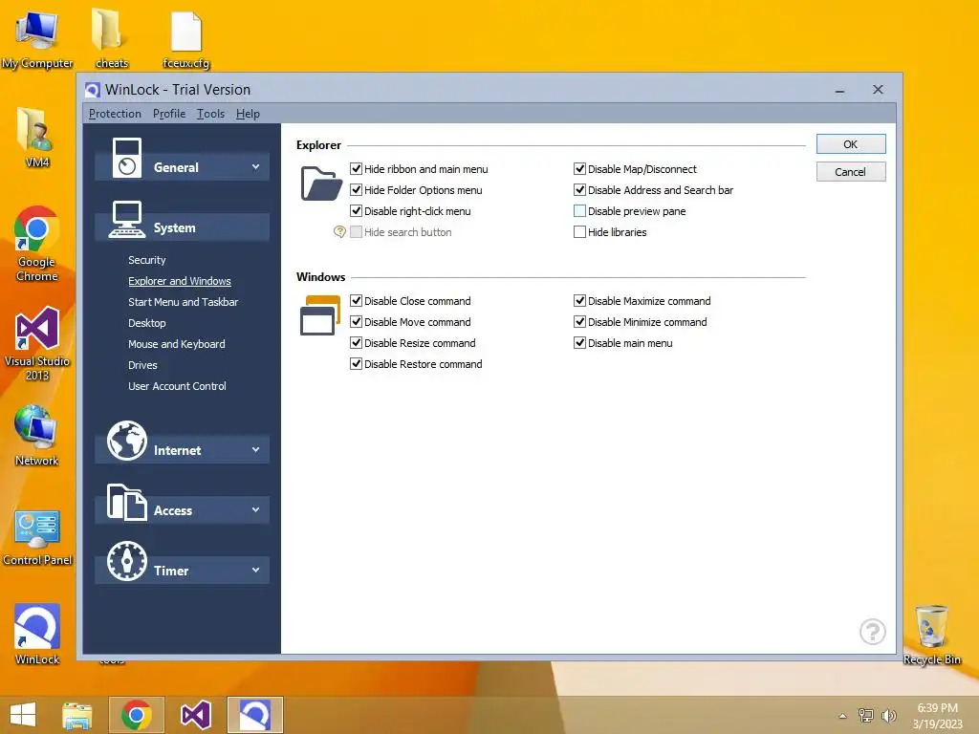979x734 pixels.
Task: Click the Explorer folder icon
Action: click(x=321, y=183)
